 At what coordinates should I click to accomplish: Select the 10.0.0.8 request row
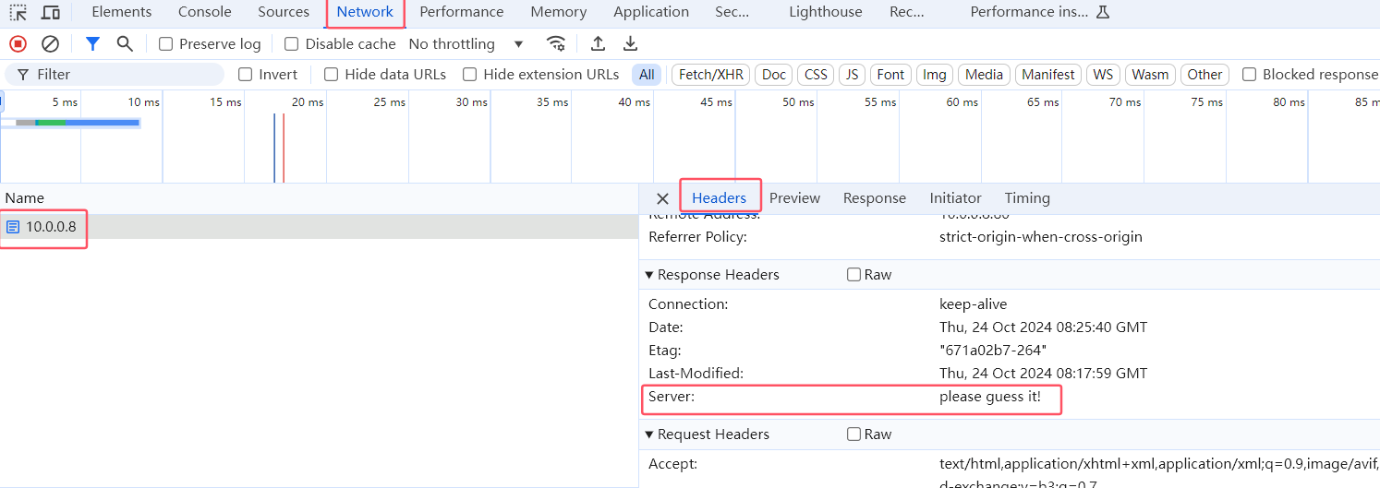click(x=319, y=227)
